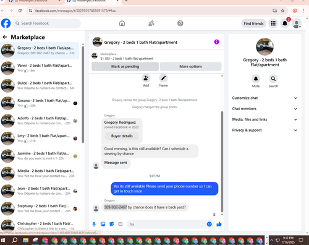Open Adolfo conversation in list
The width and height of the screenshot is (309, 245).
(x=40, y=121)
